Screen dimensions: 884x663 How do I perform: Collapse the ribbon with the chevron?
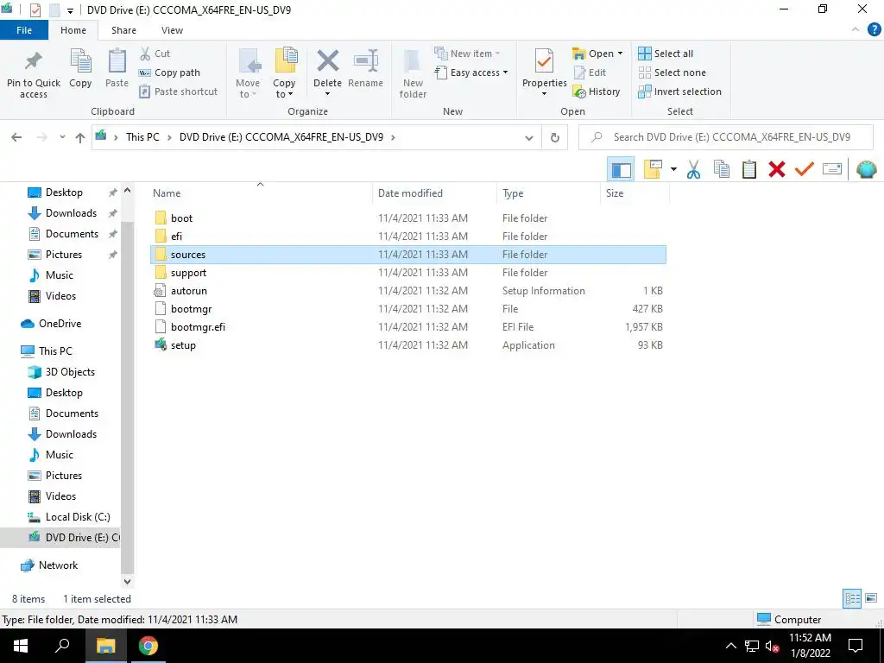pyautogui.click(x=856, y=30)
